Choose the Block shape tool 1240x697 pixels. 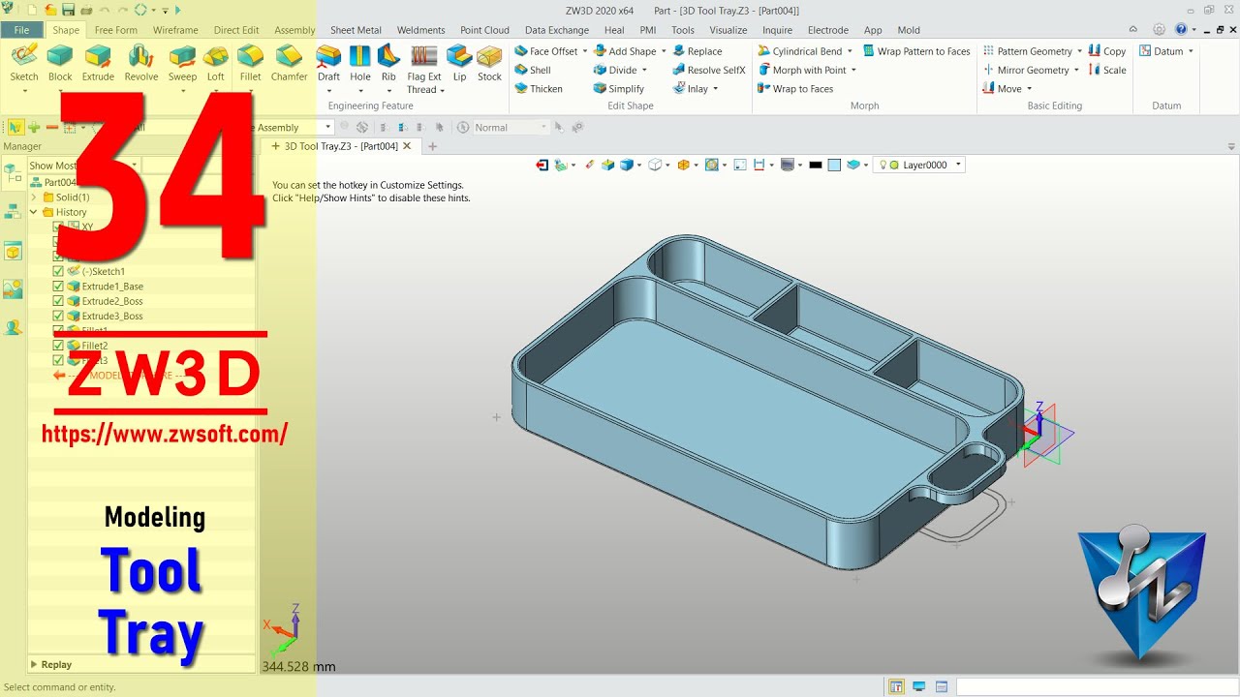(60, 63)
